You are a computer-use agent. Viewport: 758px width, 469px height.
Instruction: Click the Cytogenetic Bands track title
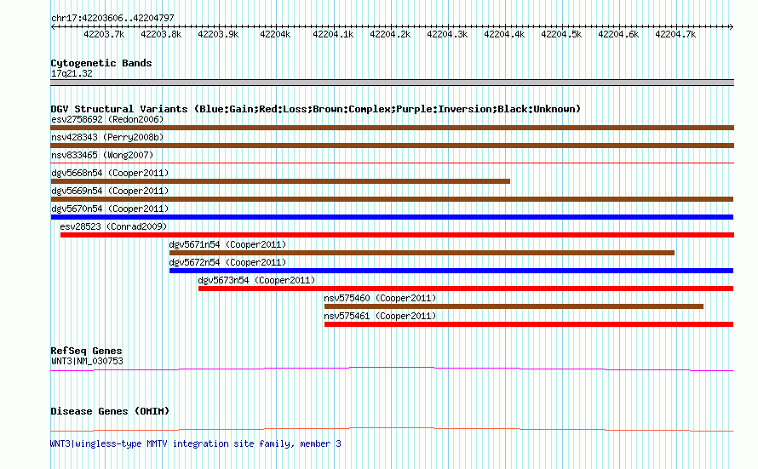[101, 63]
